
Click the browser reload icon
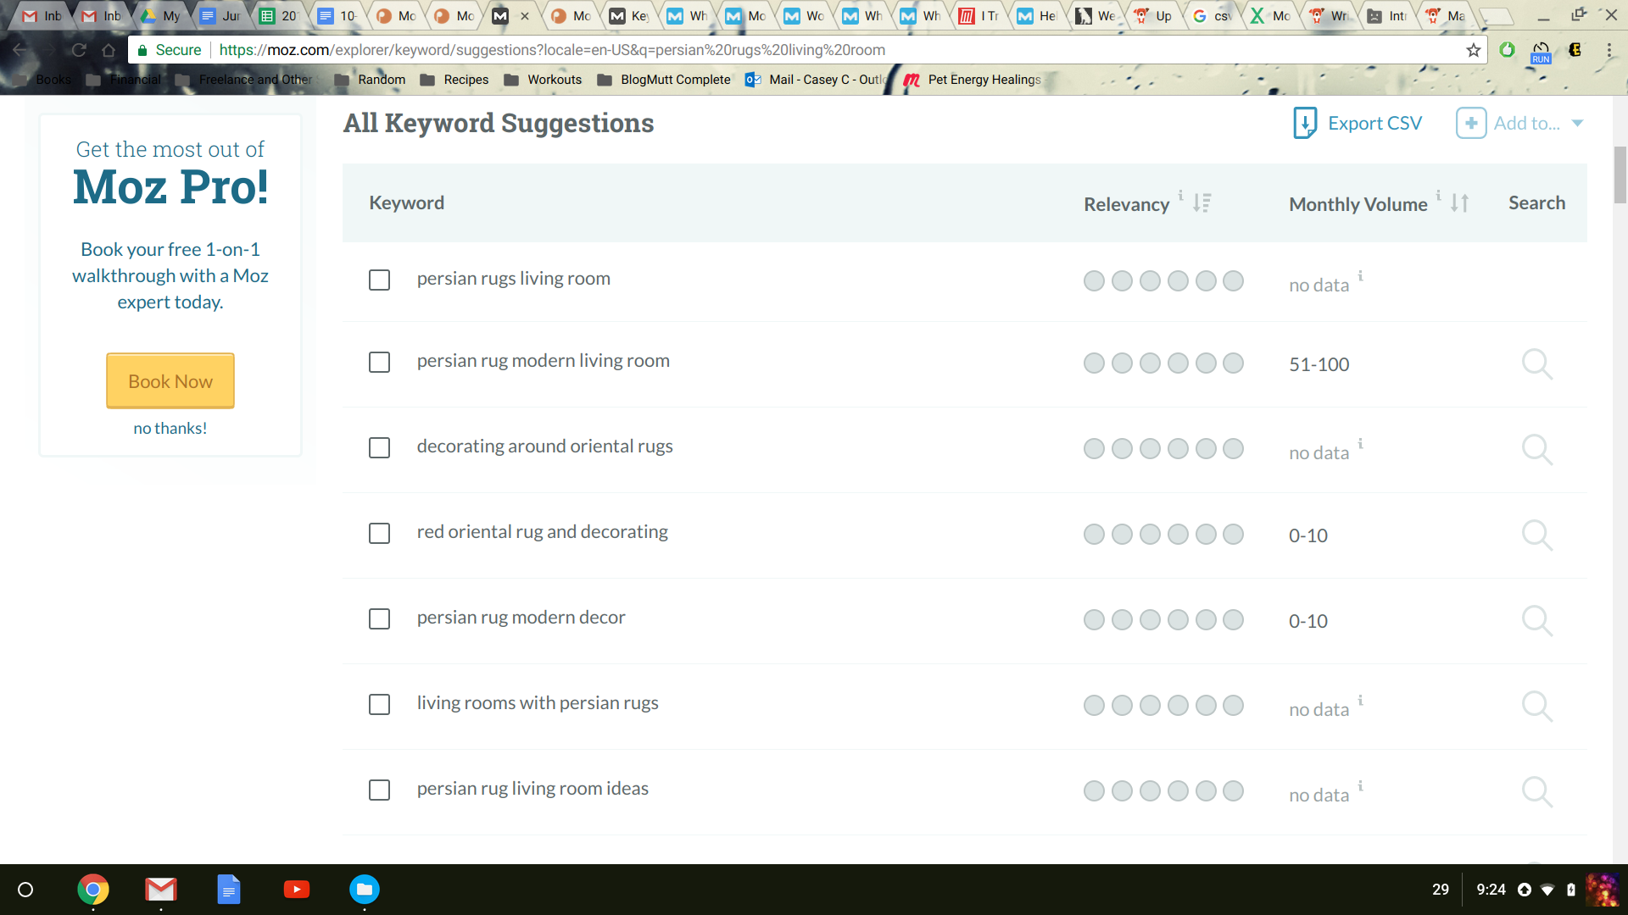click(x=79, y=50)
